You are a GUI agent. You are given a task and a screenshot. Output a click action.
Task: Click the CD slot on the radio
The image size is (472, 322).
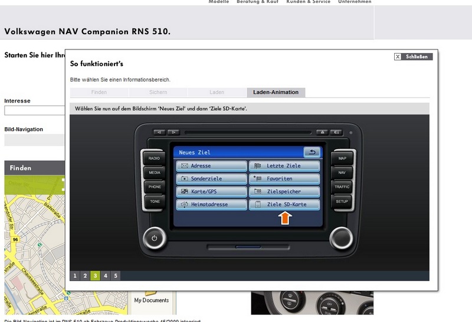pos(248,132)
